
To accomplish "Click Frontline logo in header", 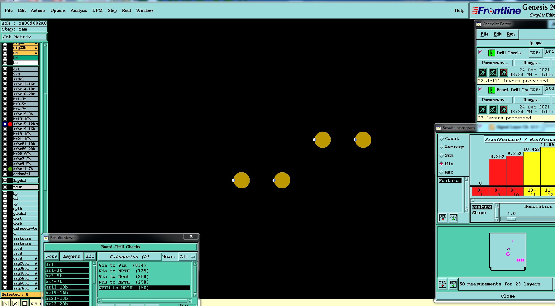I will pyautogui.click(x=496, y=11).
